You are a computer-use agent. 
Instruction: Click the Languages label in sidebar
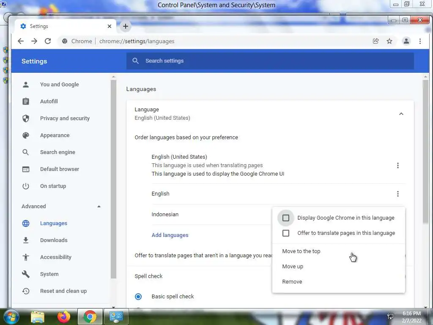(54, 223)
